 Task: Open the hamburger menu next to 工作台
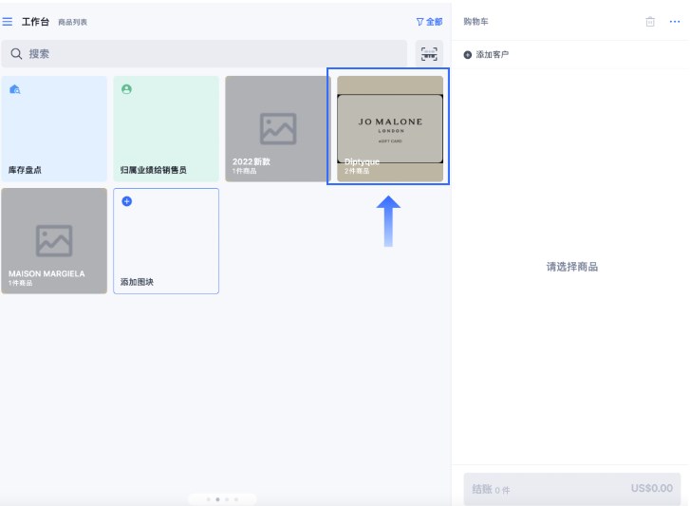click(x=8, y=21)
